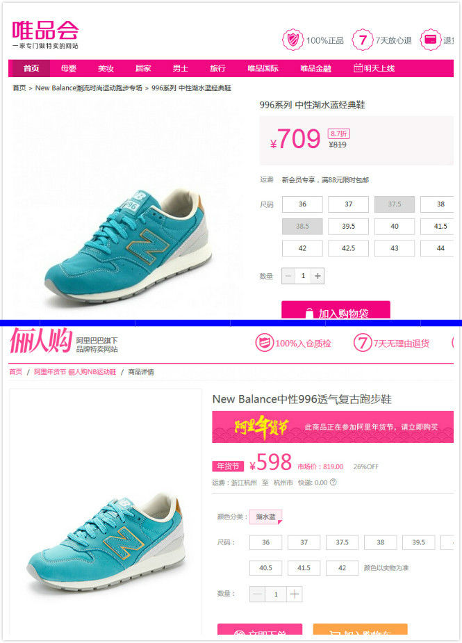Viewport: 462px width, 643px height.
Task: Choose the 湖水蓝 color option
Action: pyautogui.click(x=265, y=516)
